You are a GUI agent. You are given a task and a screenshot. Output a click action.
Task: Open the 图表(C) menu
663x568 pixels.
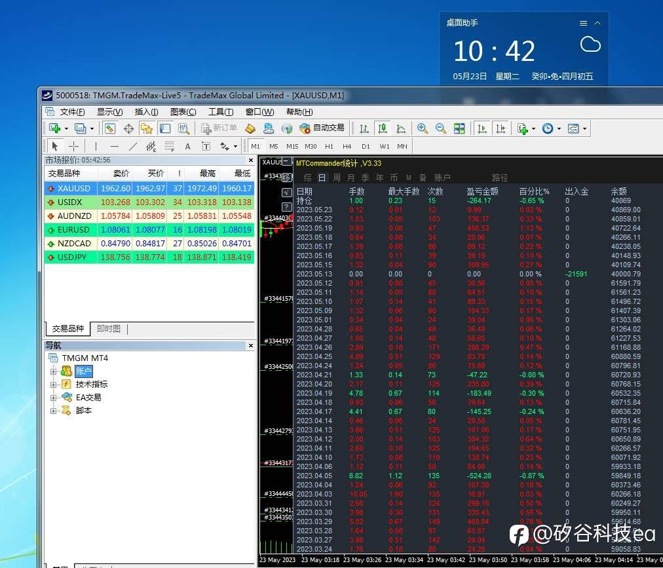[183, 112]
